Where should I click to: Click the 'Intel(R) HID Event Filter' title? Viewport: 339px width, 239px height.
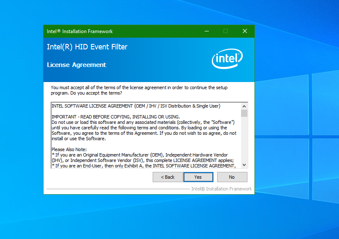coord(87,47)
